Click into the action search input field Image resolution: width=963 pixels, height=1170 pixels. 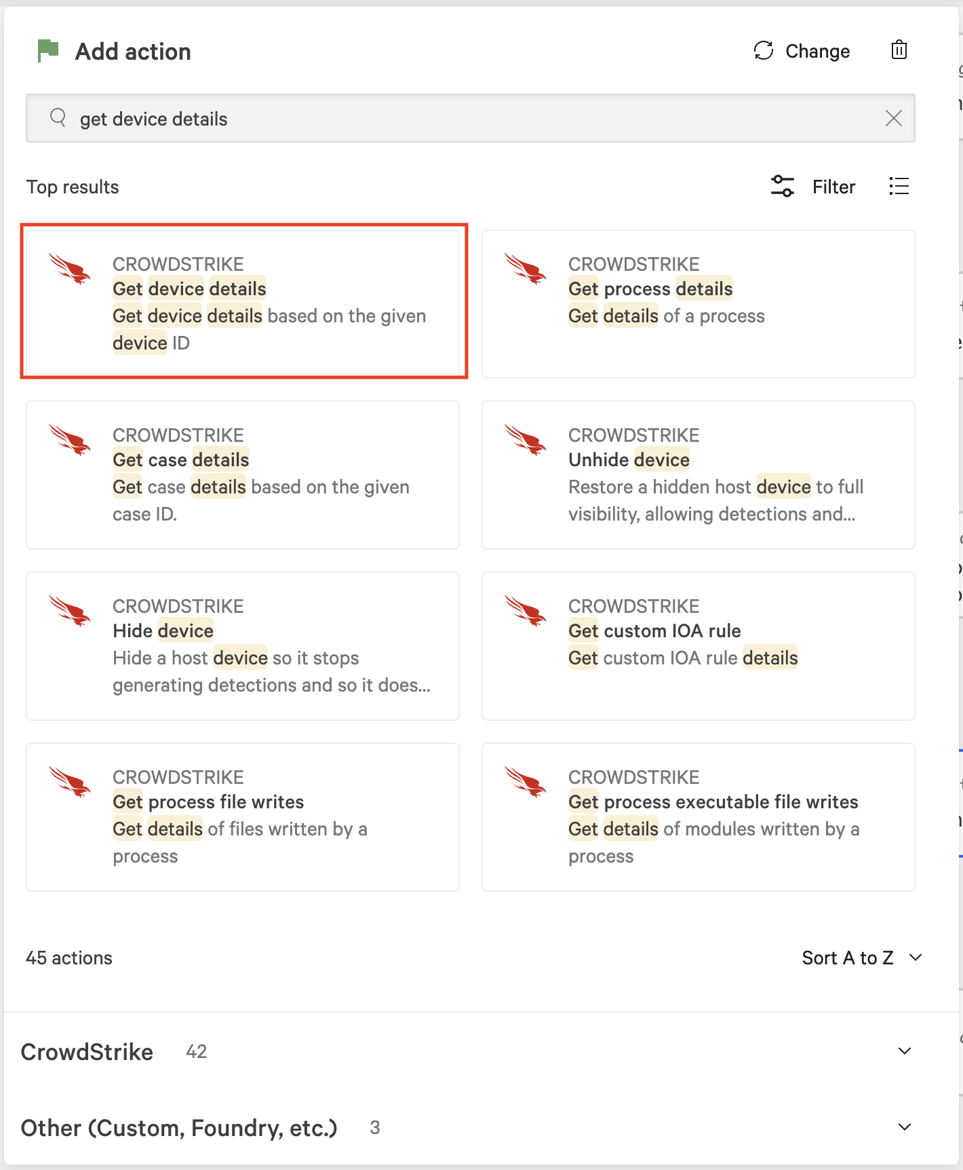coord(475,119)
